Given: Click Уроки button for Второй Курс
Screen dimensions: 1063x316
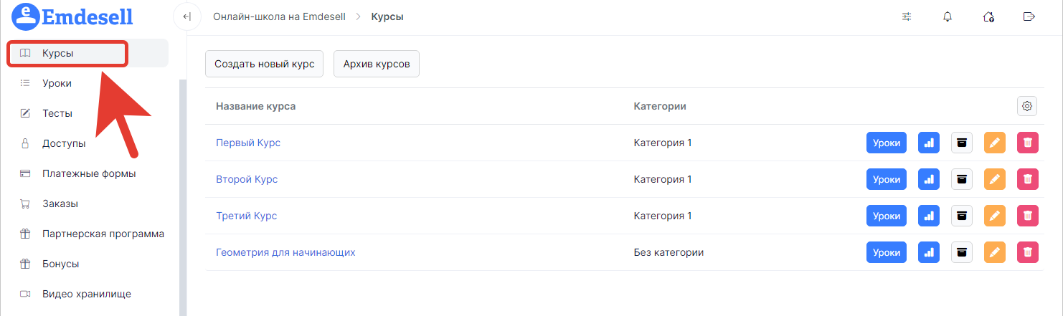Looking at the screenshot, I should (887, 179).
